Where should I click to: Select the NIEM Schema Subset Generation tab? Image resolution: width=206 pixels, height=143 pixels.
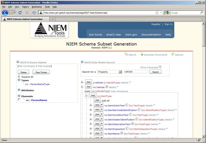tap(25, 19)
